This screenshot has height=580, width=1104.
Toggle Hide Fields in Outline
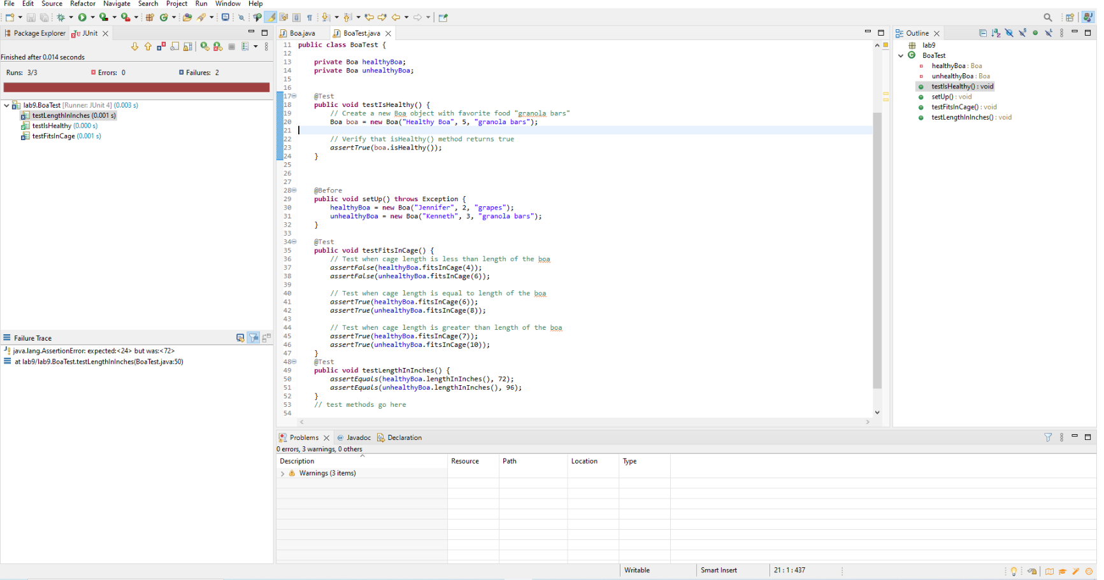coord(1010,33)
